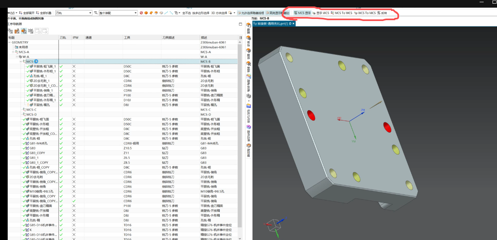This screenshot has height=240, width=497.
Task: Click the second icon in the navigator icon row
Action: pos(17,31)
